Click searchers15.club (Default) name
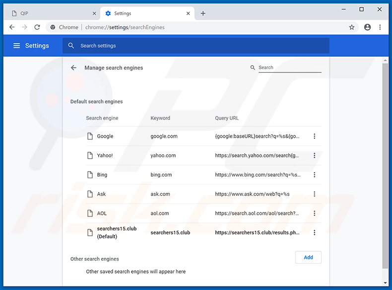 pos(117,233)
